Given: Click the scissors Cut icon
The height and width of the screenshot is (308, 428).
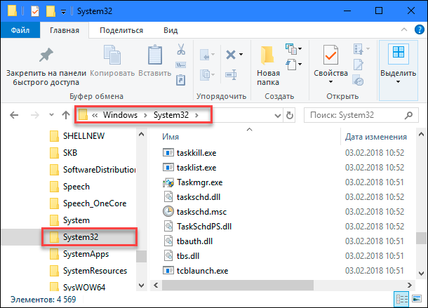Looking at the screenshot, I should pos(181,49).
